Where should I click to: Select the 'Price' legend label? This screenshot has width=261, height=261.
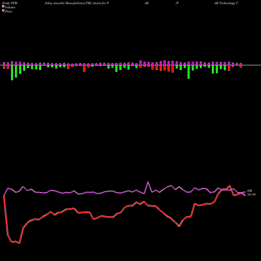tap(8, 11)
